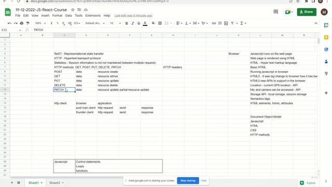This screenshot has width=332, height=187.
Task: Open font family dropdown
Action: (x=95, y=23)
